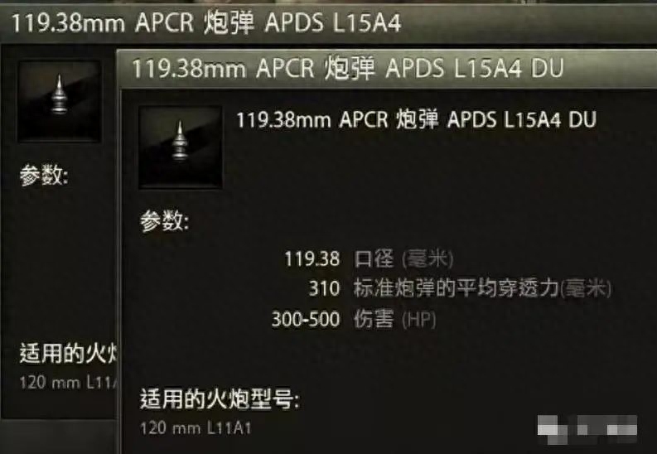Click the (HP) unit beside damage
The width and height of the screenshot is (657, 454).
[x=419, y=320]
